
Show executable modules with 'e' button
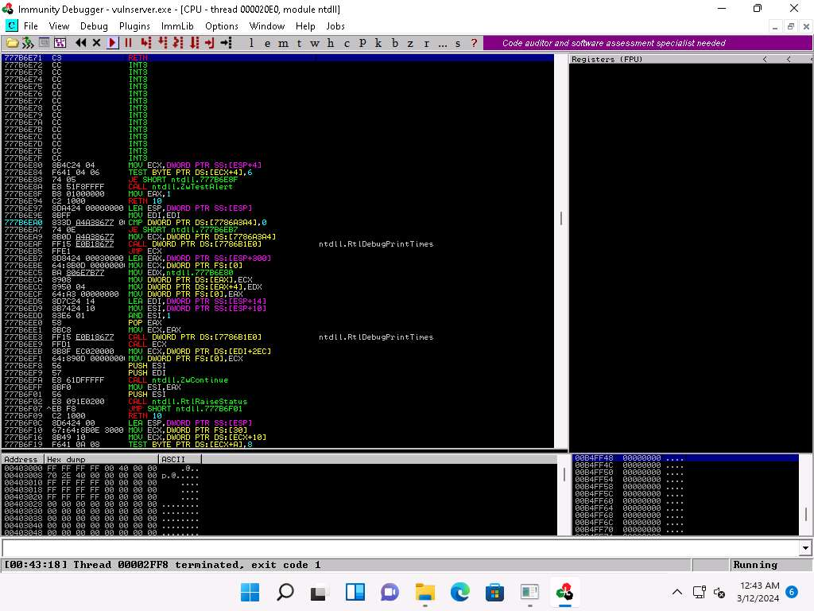[267, 43]
